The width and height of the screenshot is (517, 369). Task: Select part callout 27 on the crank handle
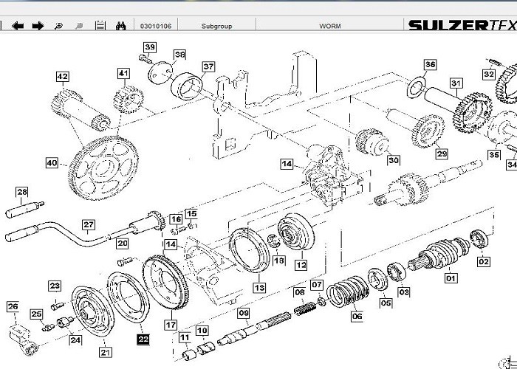point(89,225)
